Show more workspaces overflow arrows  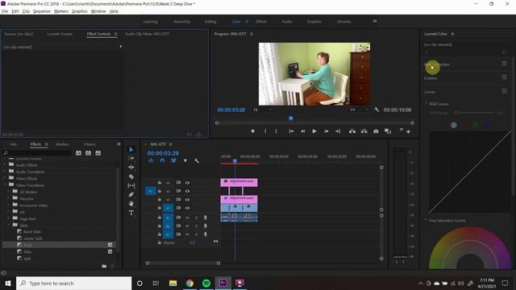pyautogui.click(x=375, y=21)
